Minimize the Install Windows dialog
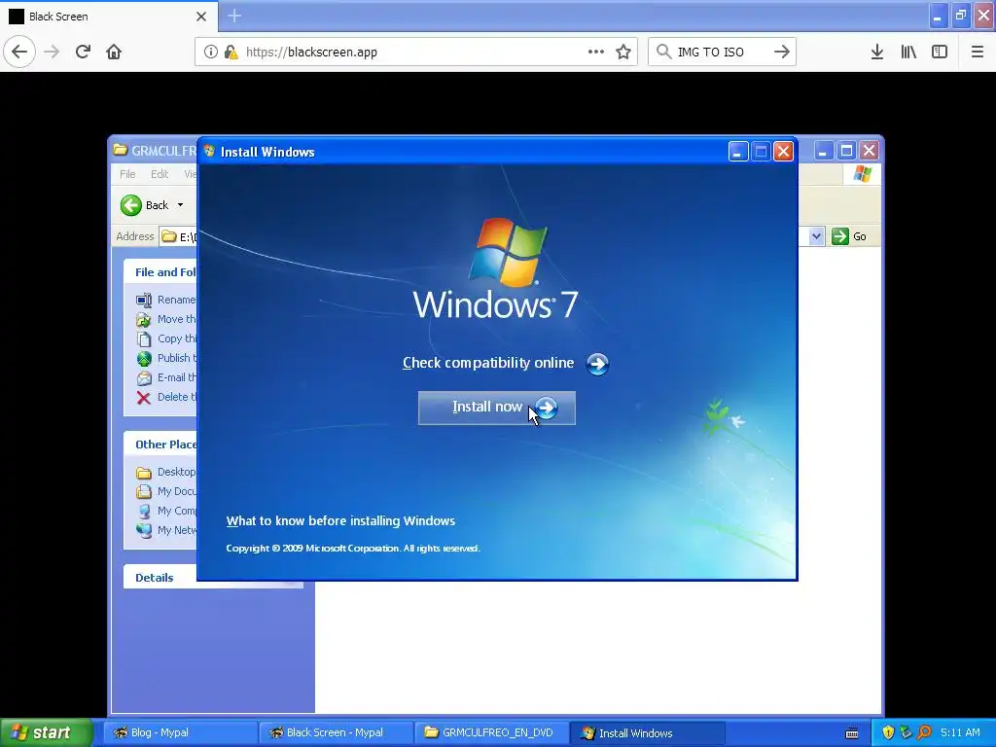The width and height of the screenshot is (996, 747). click(737, 151)
